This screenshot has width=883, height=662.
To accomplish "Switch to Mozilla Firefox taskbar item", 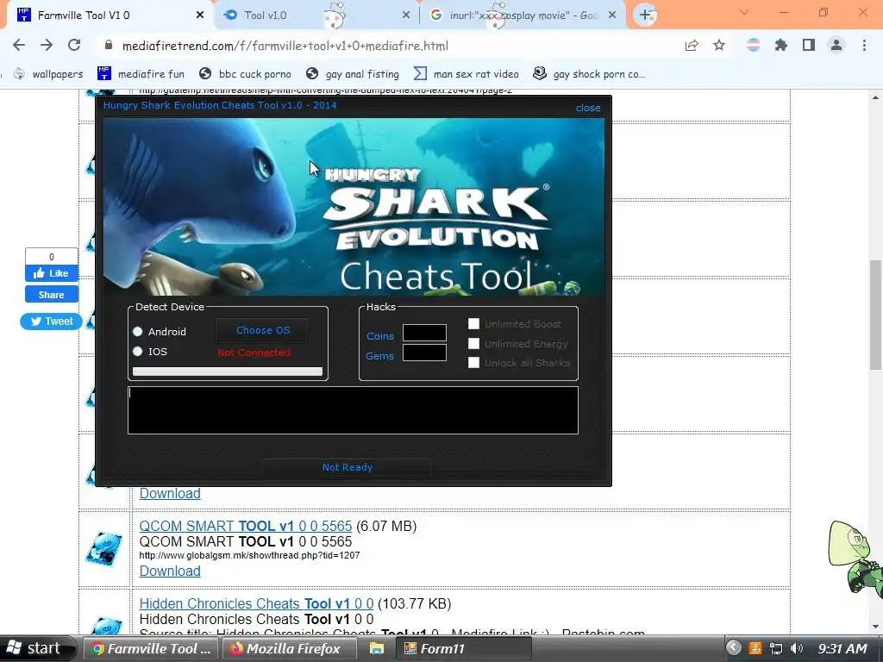I will (x=289, y=648).
